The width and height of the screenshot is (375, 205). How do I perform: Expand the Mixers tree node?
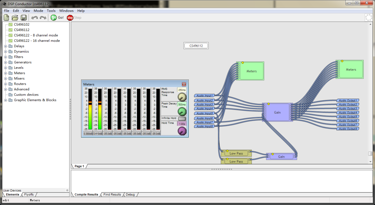[5, 78]
